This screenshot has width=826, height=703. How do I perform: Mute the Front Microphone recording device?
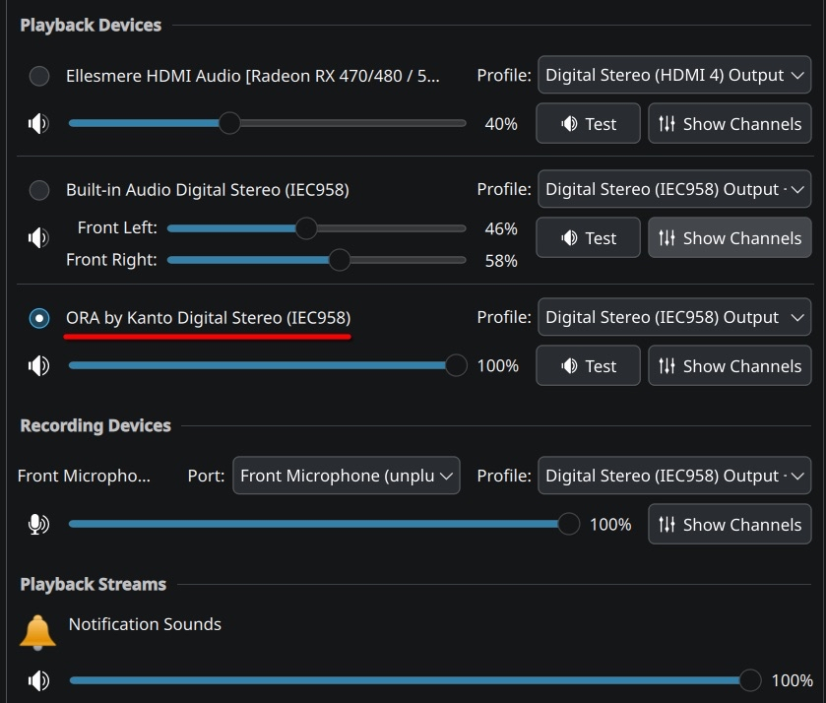(x=38, y=525)
